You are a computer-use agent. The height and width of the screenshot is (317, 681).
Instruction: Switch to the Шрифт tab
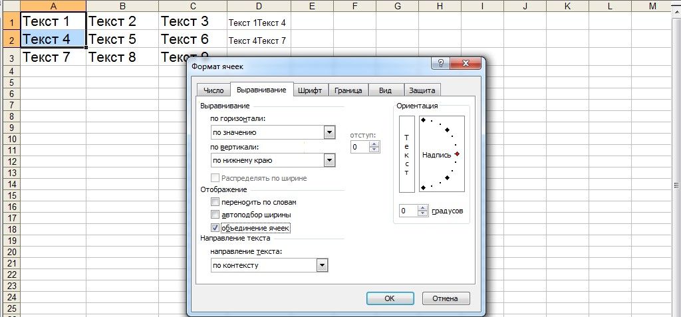(311, 90)
